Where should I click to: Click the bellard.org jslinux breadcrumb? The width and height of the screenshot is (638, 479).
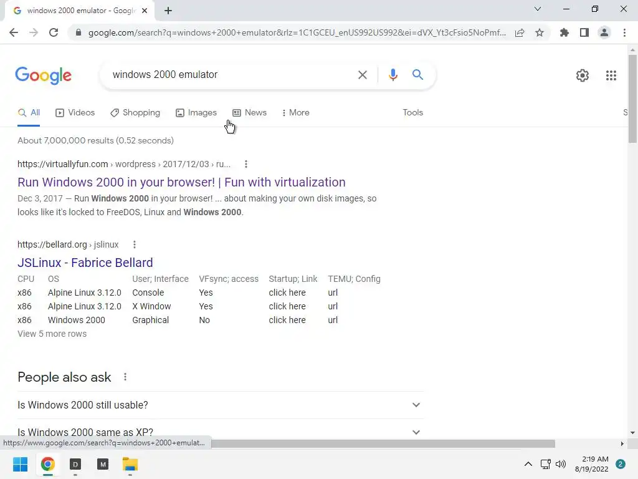[x=68, y=244]
